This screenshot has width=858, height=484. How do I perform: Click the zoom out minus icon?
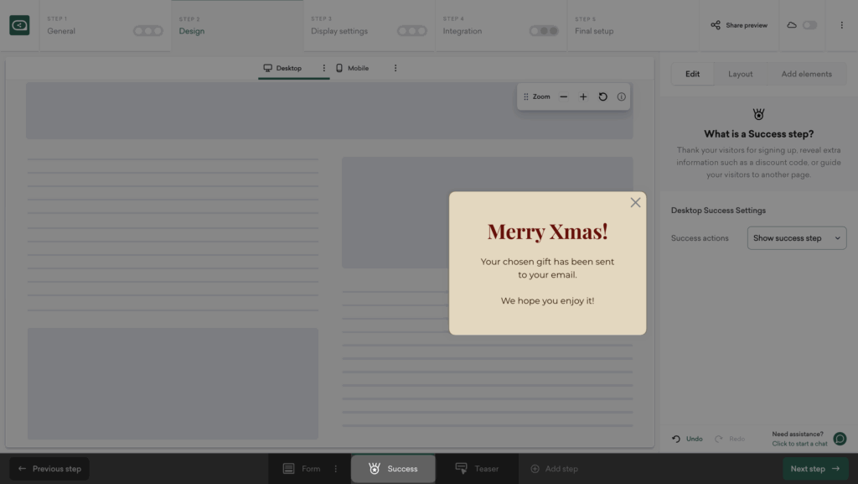(x=563, y=97)
